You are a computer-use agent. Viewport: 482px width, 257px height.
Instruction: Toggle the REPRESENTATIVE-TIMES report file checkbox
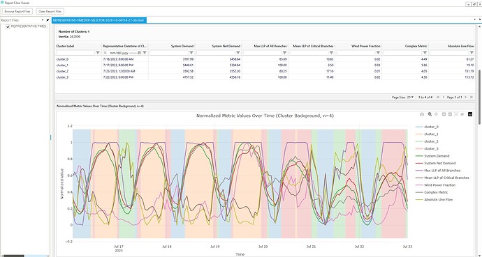[x=8, y=26]
